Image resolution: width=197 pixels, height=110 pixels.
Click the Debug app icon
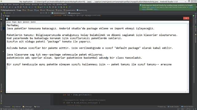pos(47,7)
